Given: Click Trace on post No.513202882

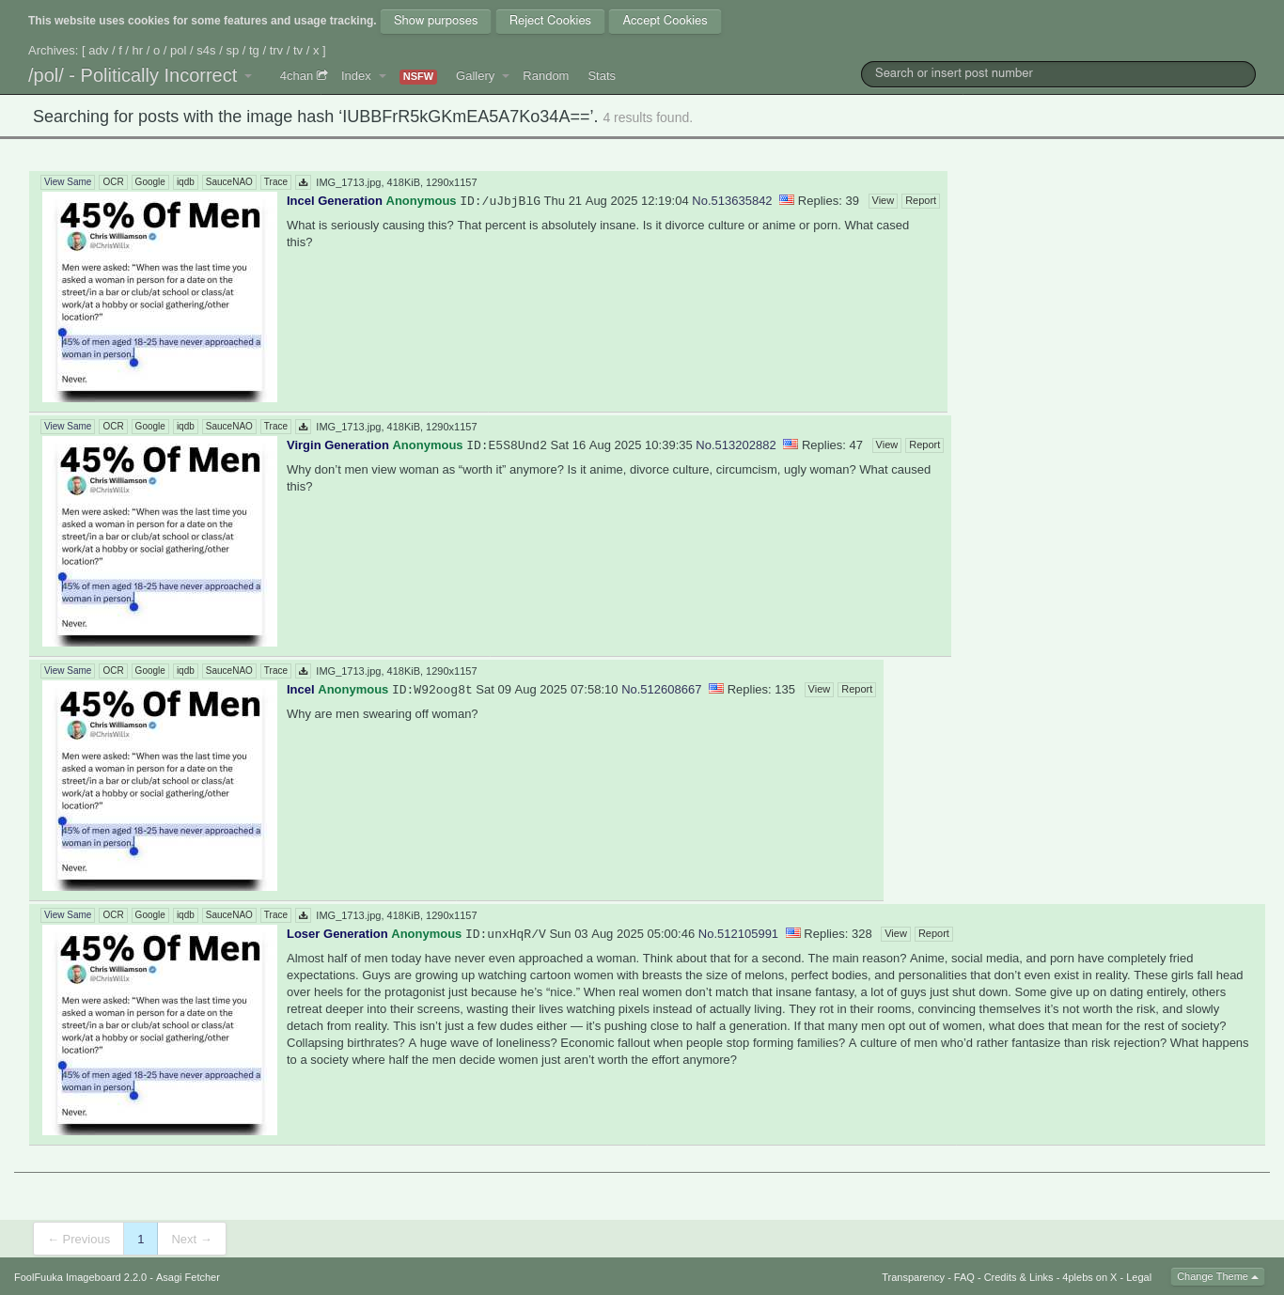Looking at the screenshot, I should tap(275, 427).
